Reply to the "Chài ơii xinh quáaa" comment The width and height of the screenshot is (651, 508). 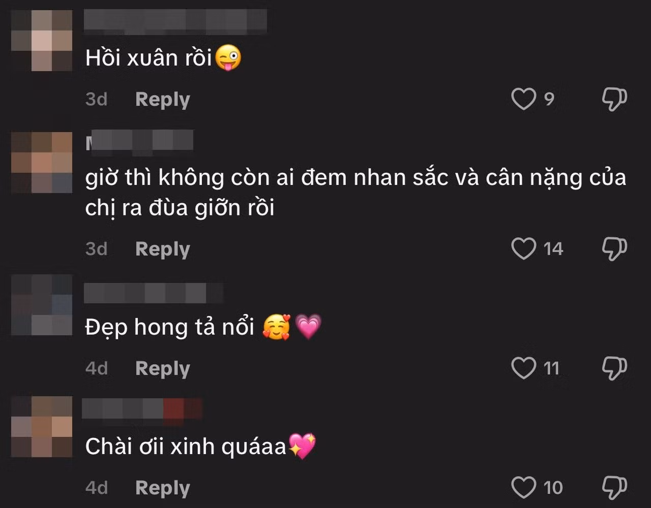click(x=162, y=488)
